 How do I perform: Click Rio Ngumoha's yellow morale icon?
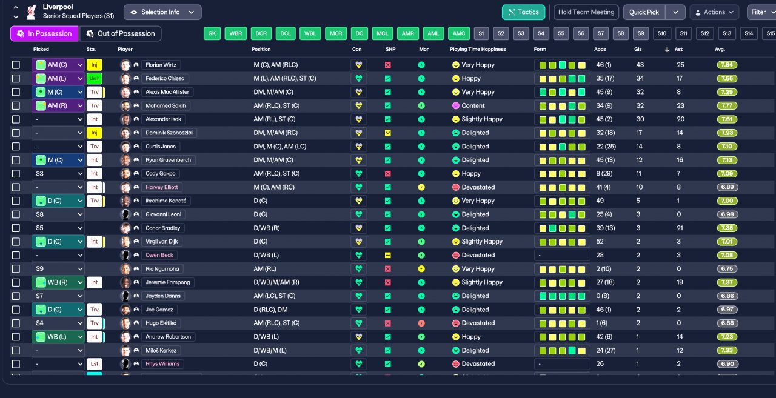[421, 269]
